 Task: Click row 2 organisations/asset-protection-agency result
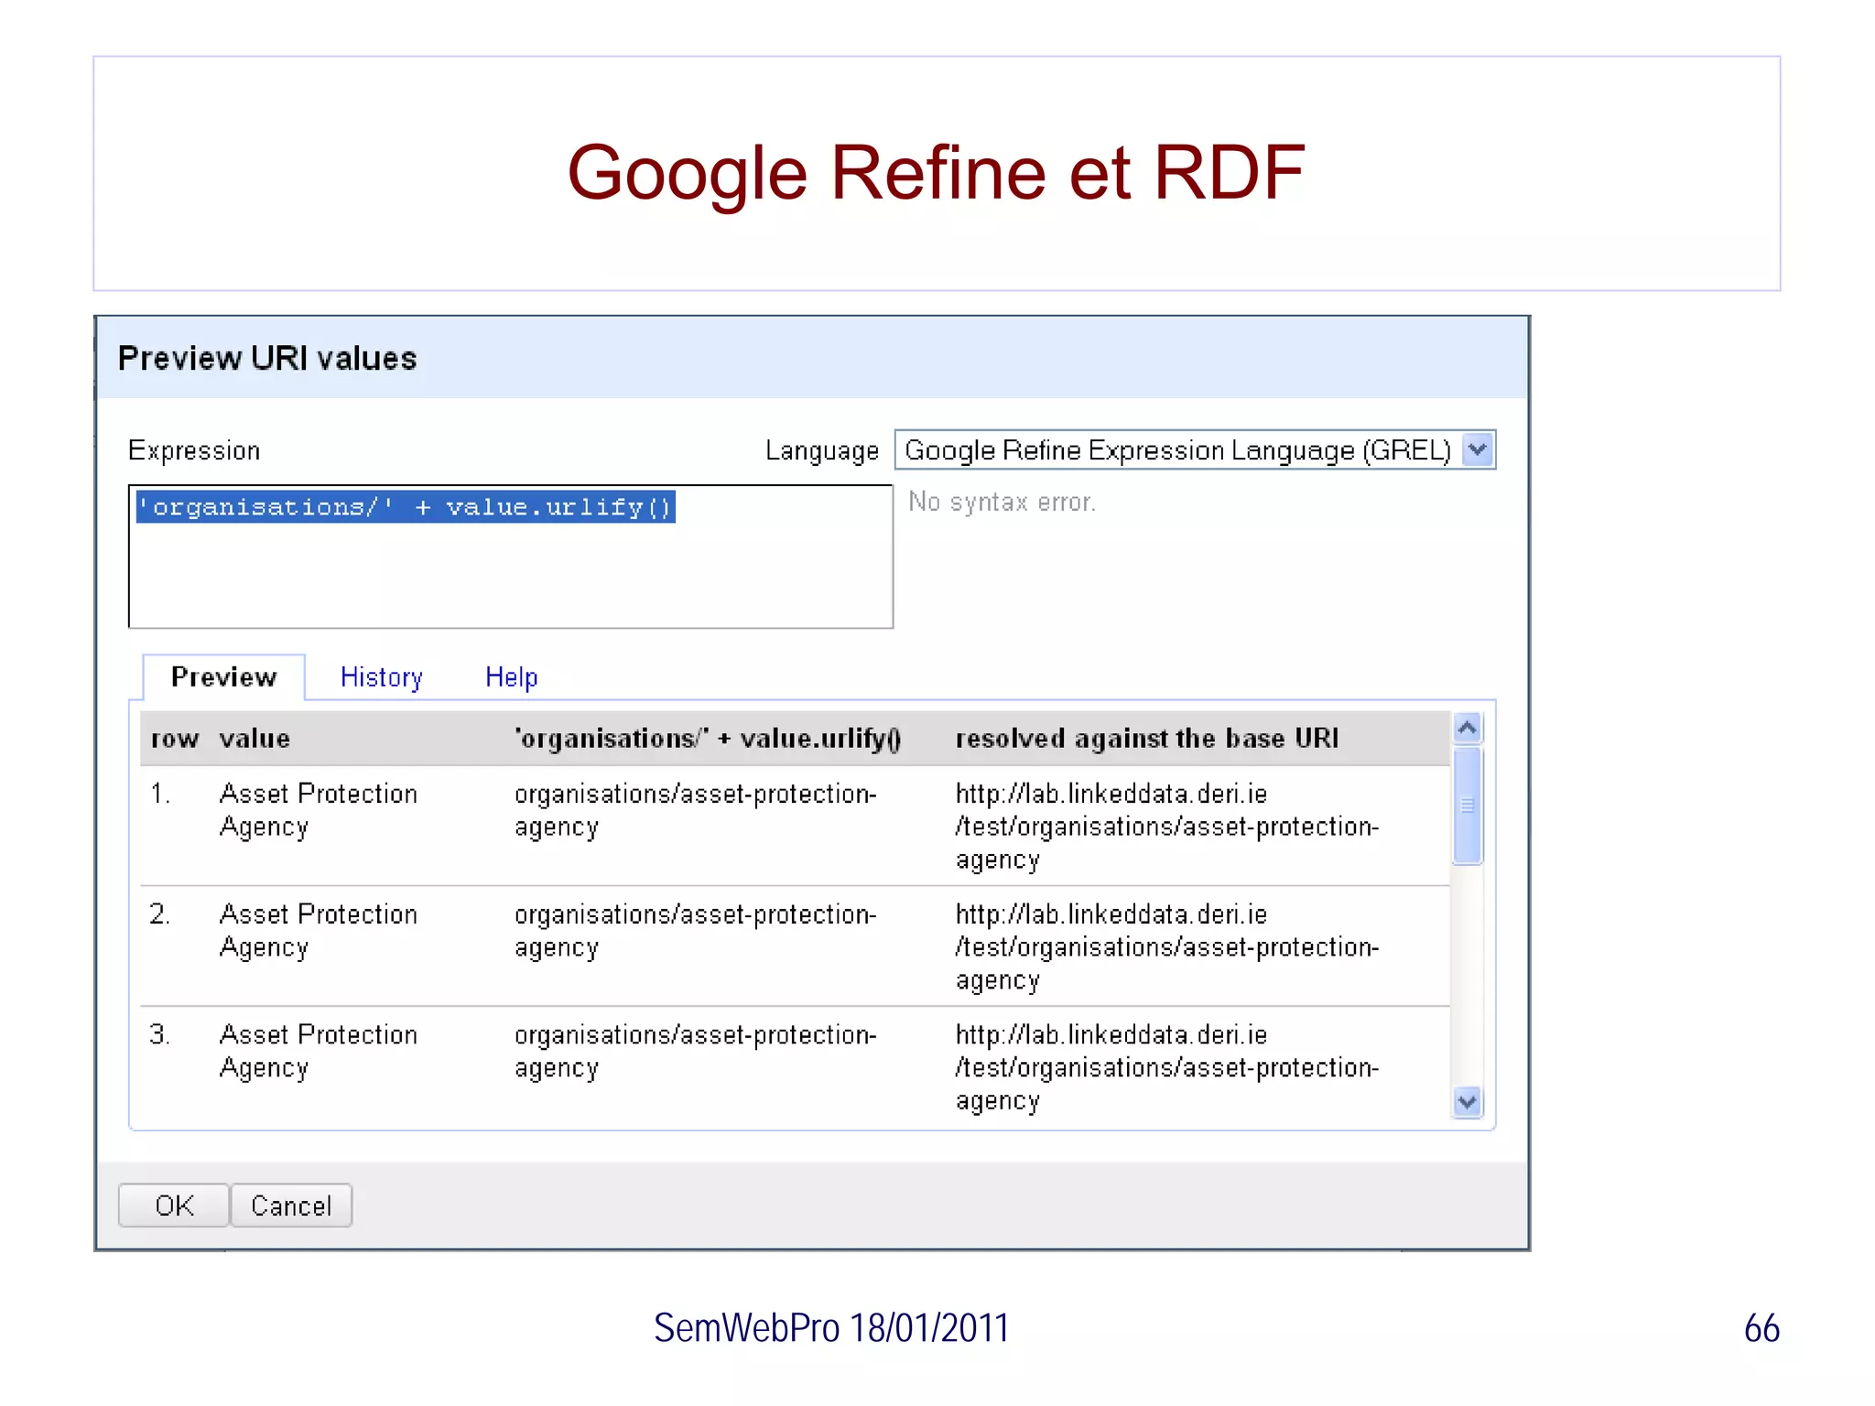coord(695,930)
